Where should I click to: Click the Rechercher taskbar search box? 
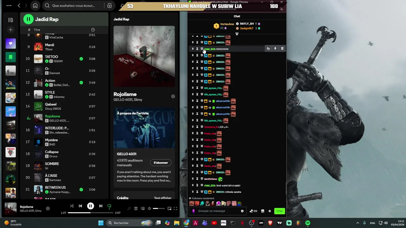click(x=129, y=223)
